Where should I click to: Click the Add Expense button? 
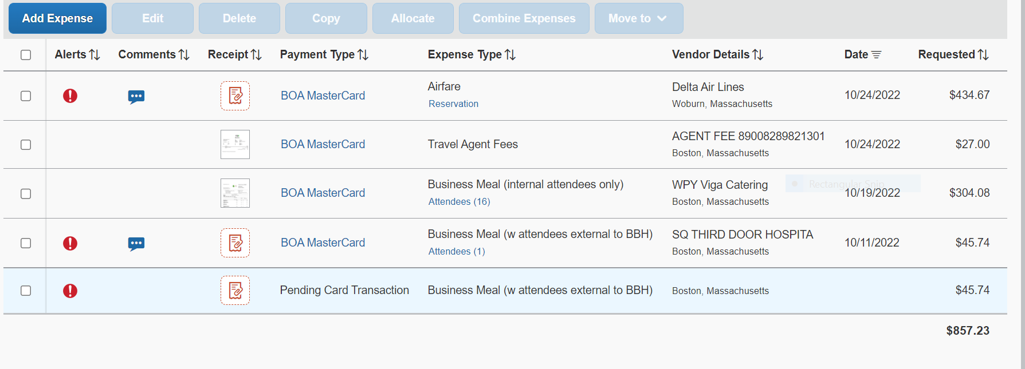57,18
